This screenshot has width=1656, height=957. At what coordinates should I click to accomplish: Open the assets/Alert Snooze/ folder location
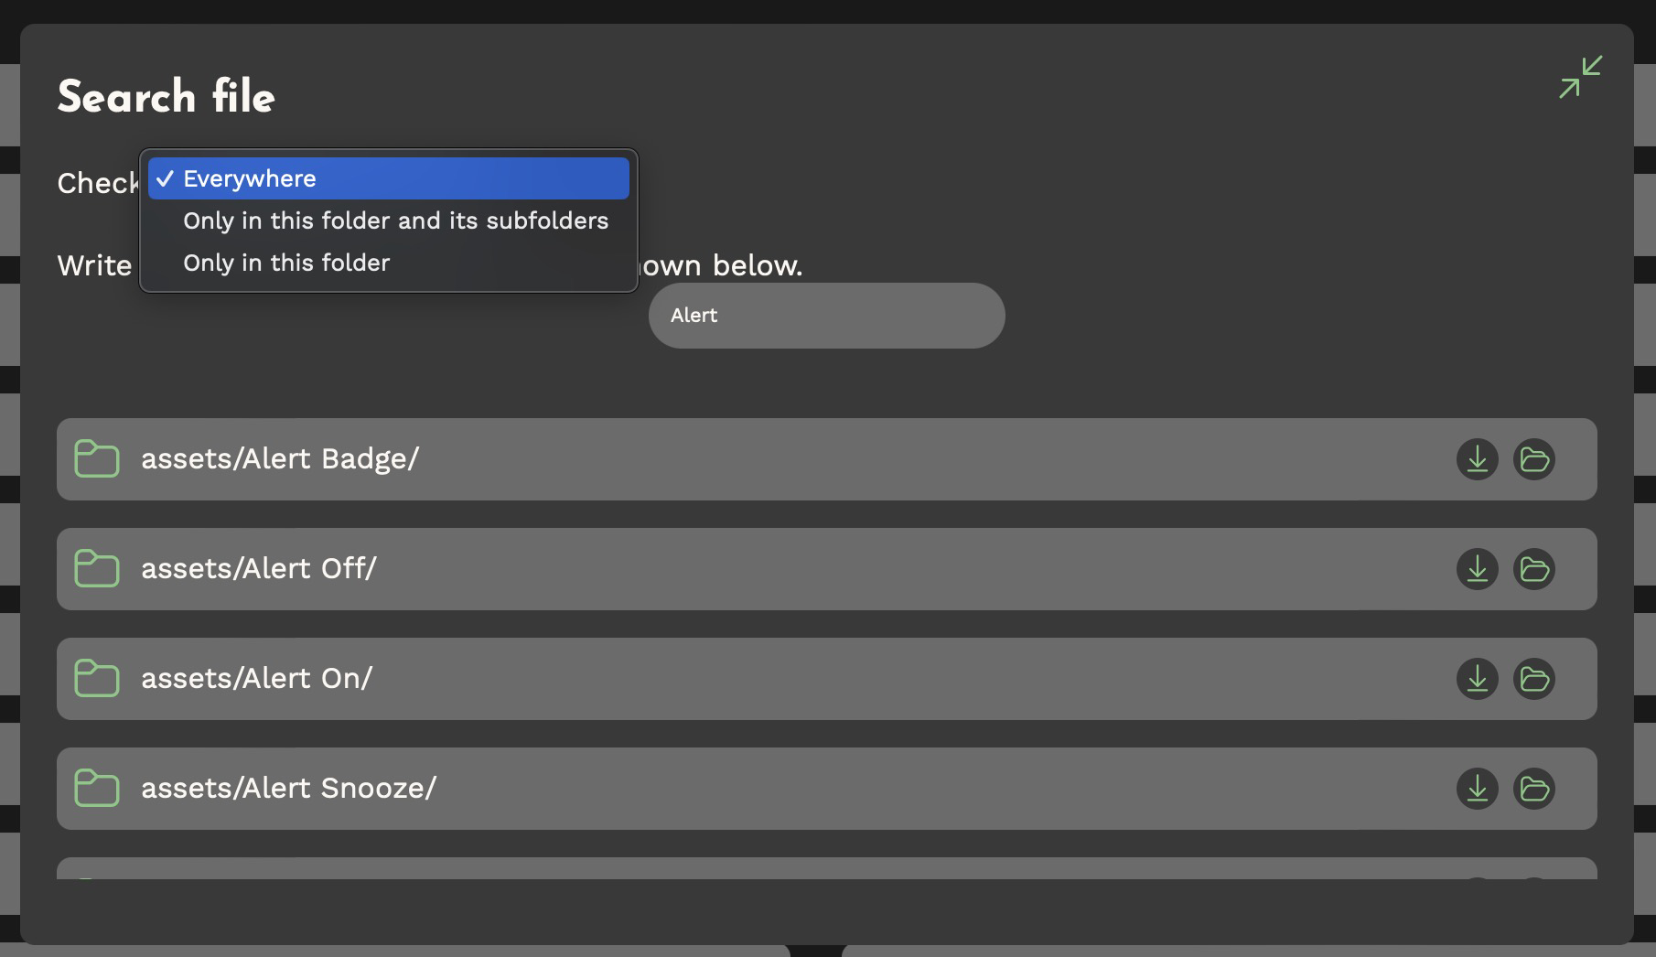point(1534,789)
